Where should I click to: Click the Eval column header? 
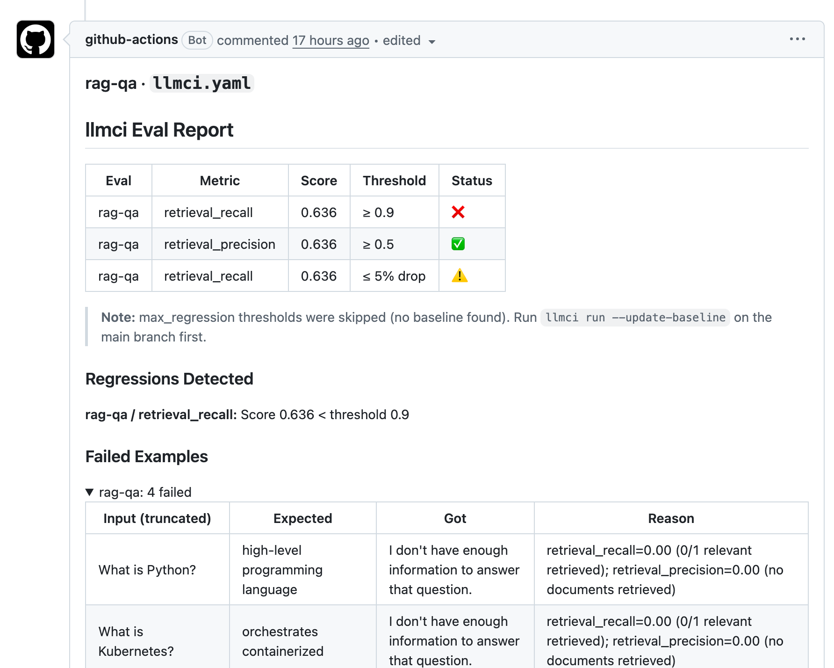[119, 181]
